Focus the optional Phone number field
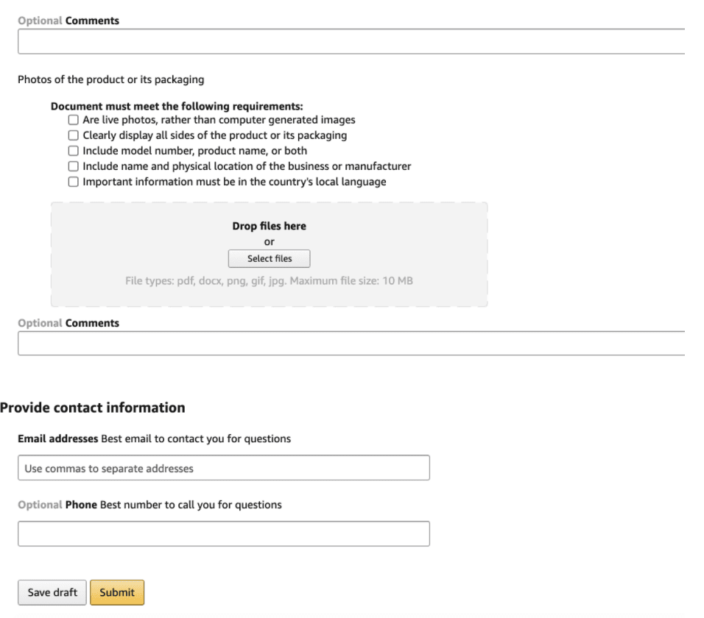This screenshot has height=618, width=704. coord(224,533)
